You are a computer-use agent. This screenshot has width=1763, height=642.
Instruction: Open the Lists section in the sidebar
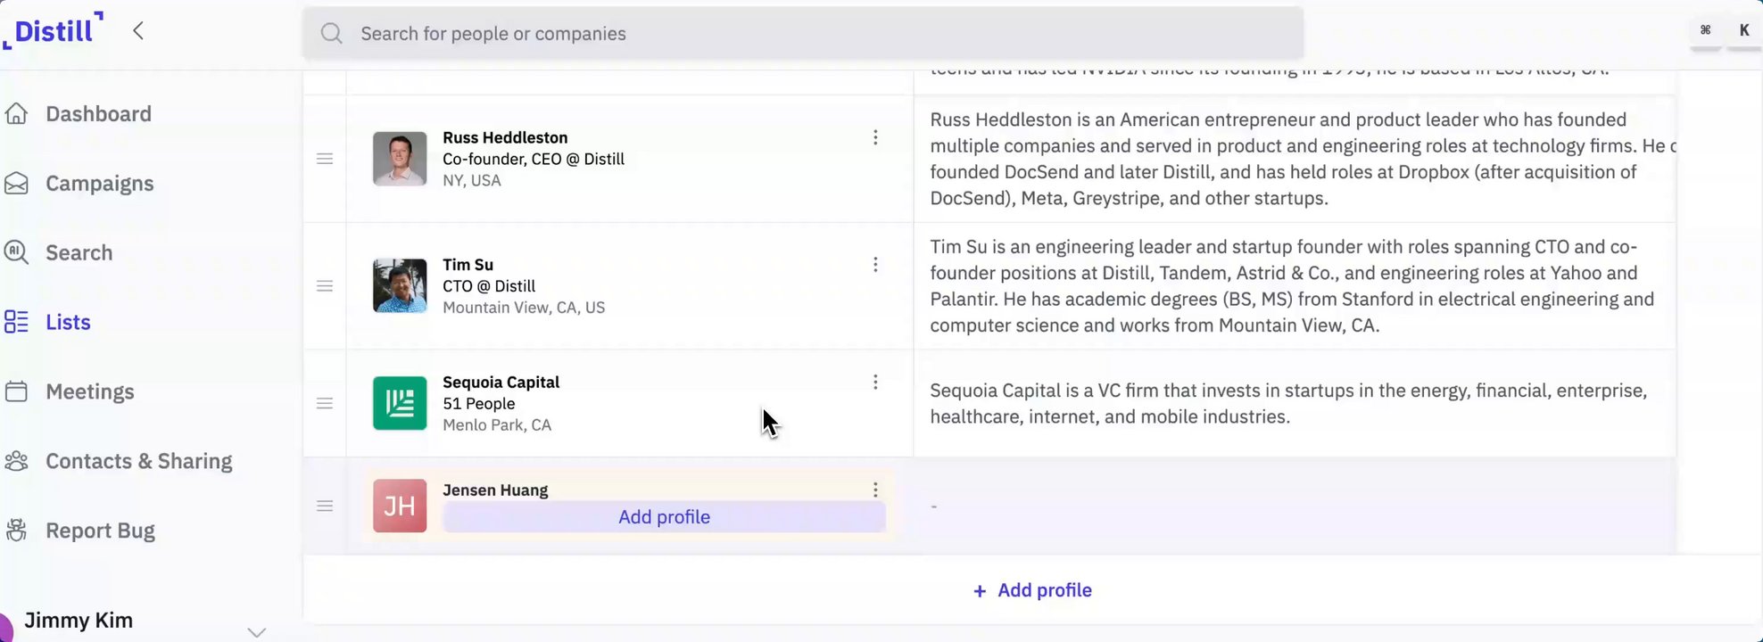click(68, 322)
